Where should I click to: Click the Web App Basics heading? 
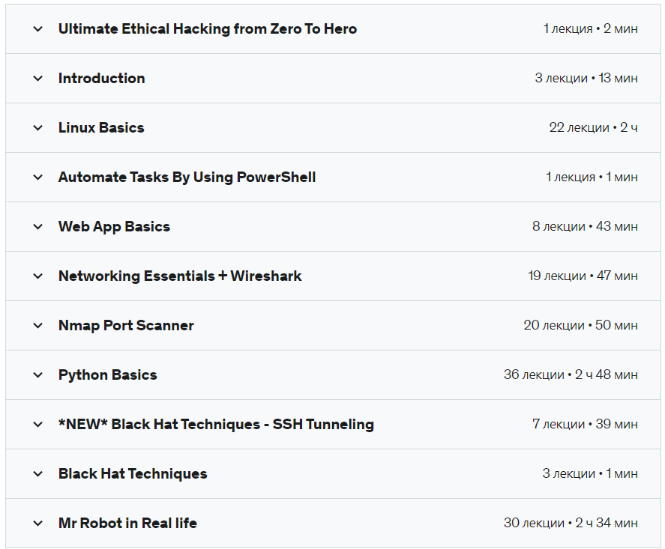[114, 227]
